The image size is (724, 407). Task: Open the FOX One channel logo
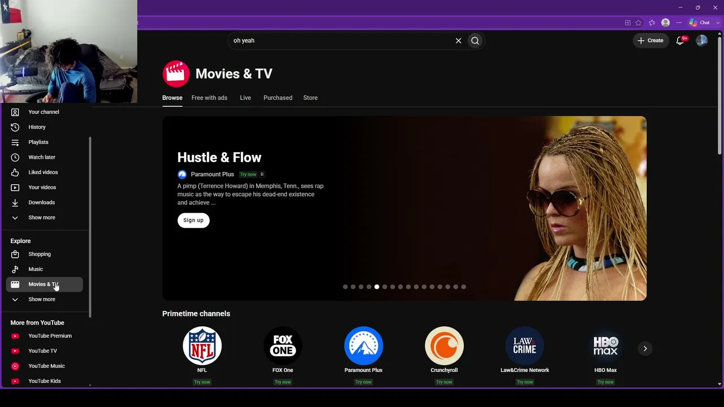coord(283,345)
